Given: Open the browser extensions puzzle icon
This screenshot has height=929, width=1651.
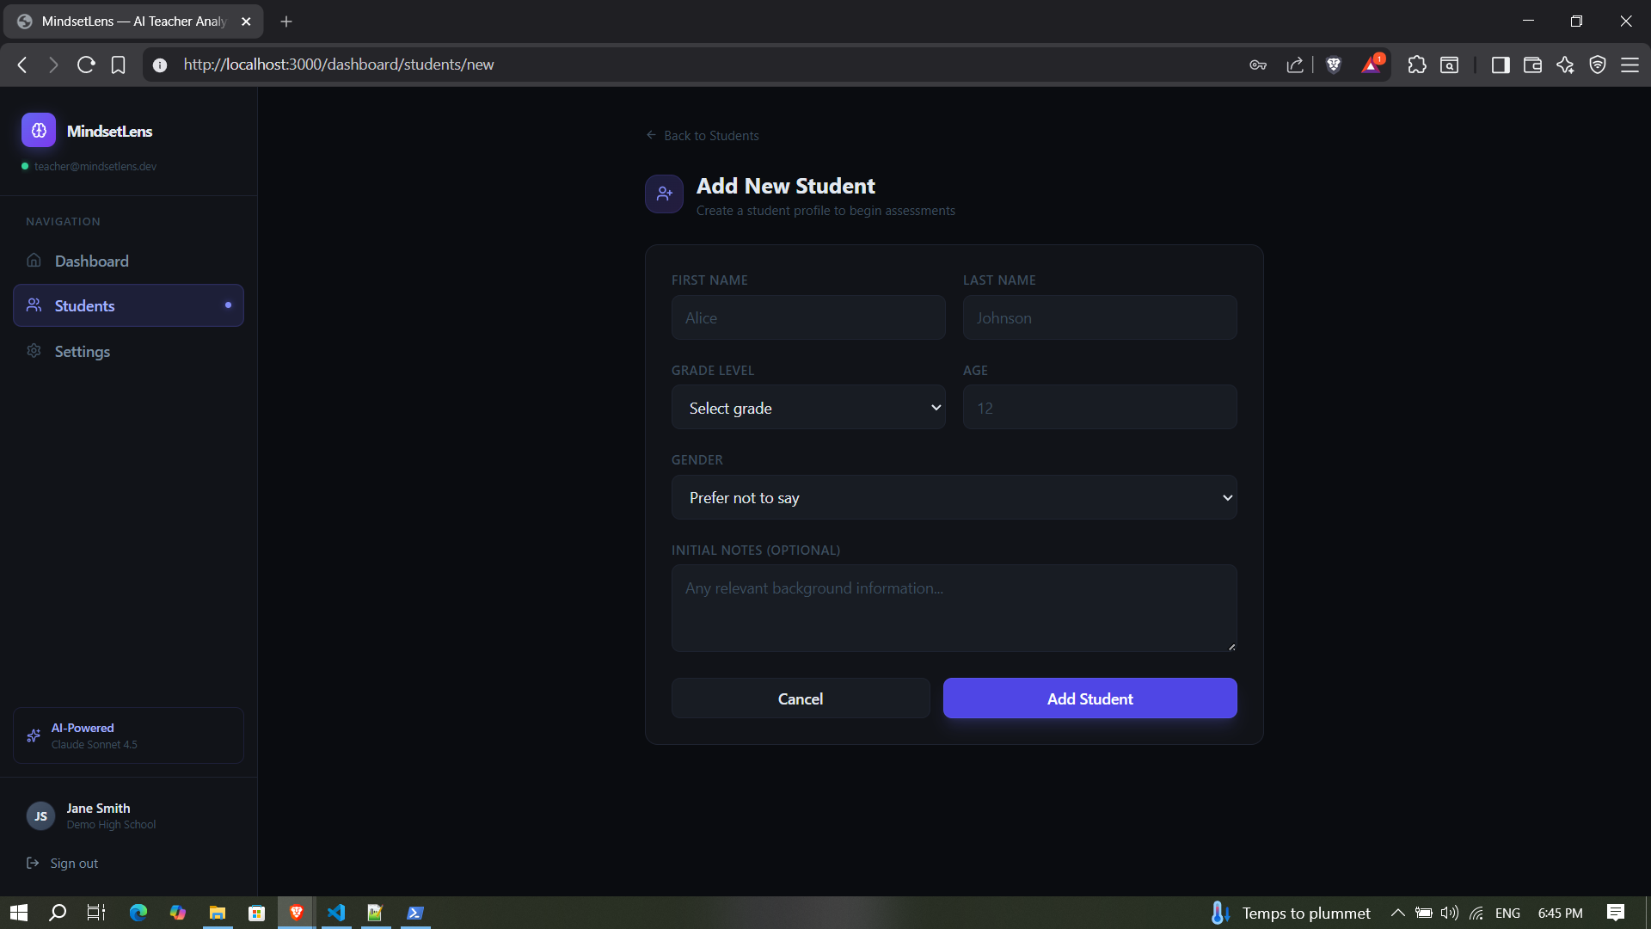Looking at the screenshot, I should pos(1416,65).
